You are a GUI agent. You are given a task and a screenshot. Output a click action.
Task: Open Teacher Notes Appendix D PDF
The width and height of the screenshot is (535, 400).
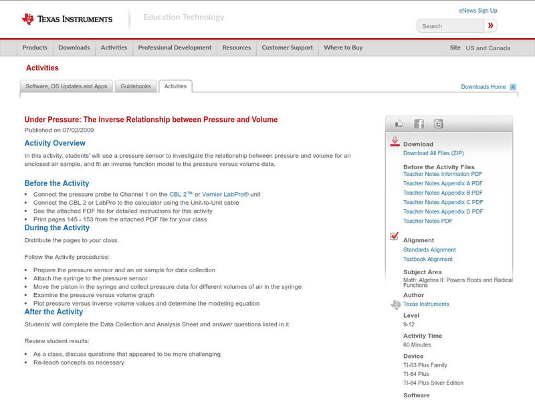tap(443, 211)
